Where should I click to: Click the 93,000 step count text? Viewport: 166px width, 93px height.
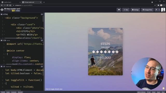point(105,58)
